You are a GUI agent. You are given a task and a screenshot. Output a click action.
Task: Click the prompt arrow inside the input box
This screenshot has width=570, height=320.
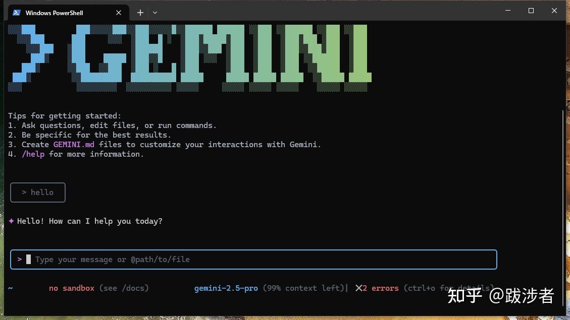(20, 259)
